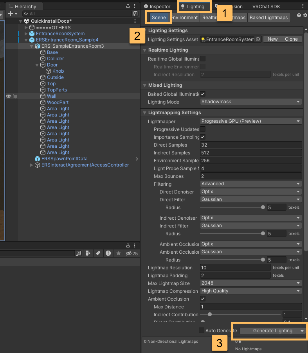Uncheck Baked Global Illumination
This screenshot has height=353, width=308.
(x=203, y=94)
